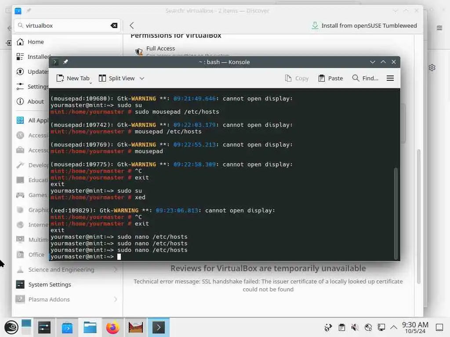Open the Updates section in Discover
Viewport: 450px width, 337px height.
click(x=32, y=72)
